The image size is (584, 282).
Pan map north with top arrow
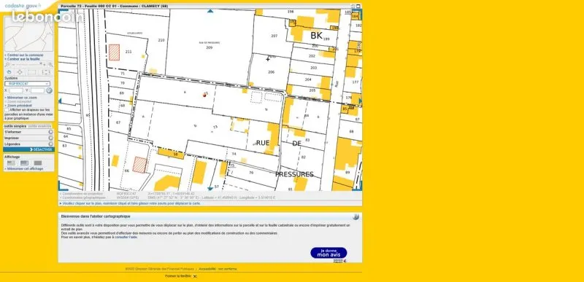pos(210,11)
